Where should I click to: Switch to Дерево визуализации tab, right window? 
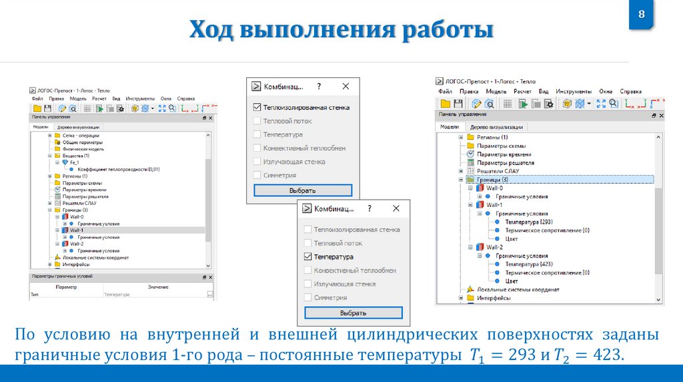click(x=496, y=127)
